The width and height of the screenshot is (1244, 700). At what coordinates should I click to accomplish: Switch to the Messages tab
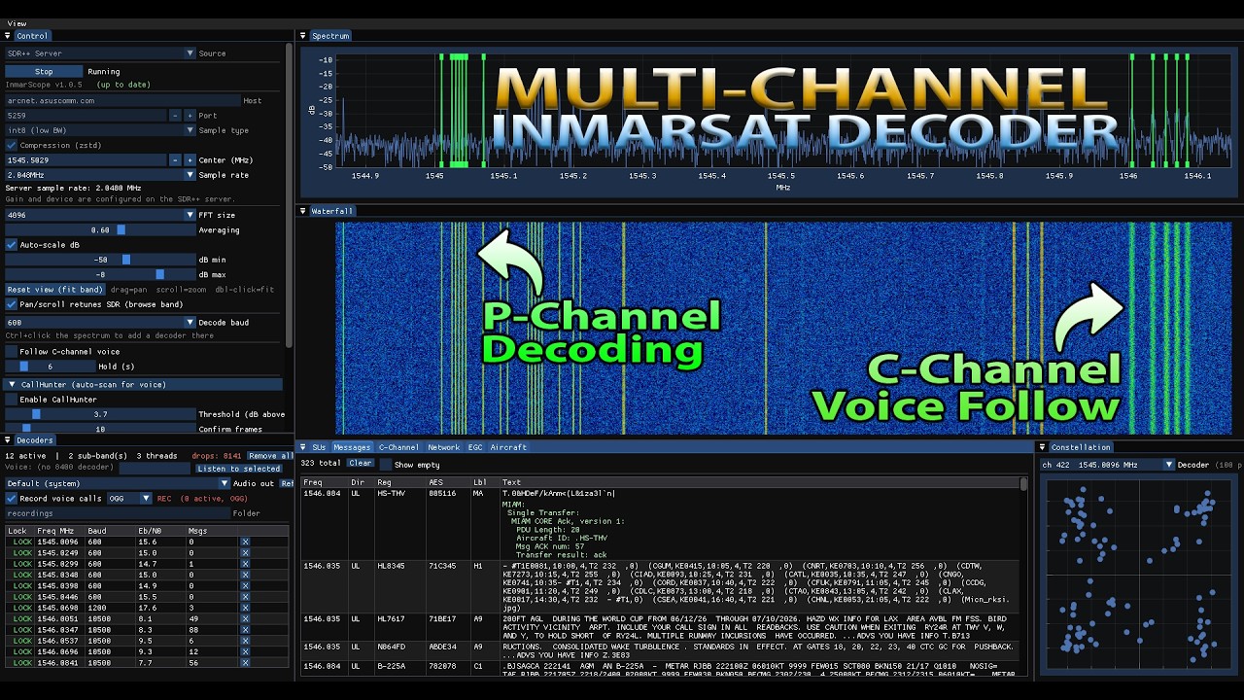click(x=352, y=447)
